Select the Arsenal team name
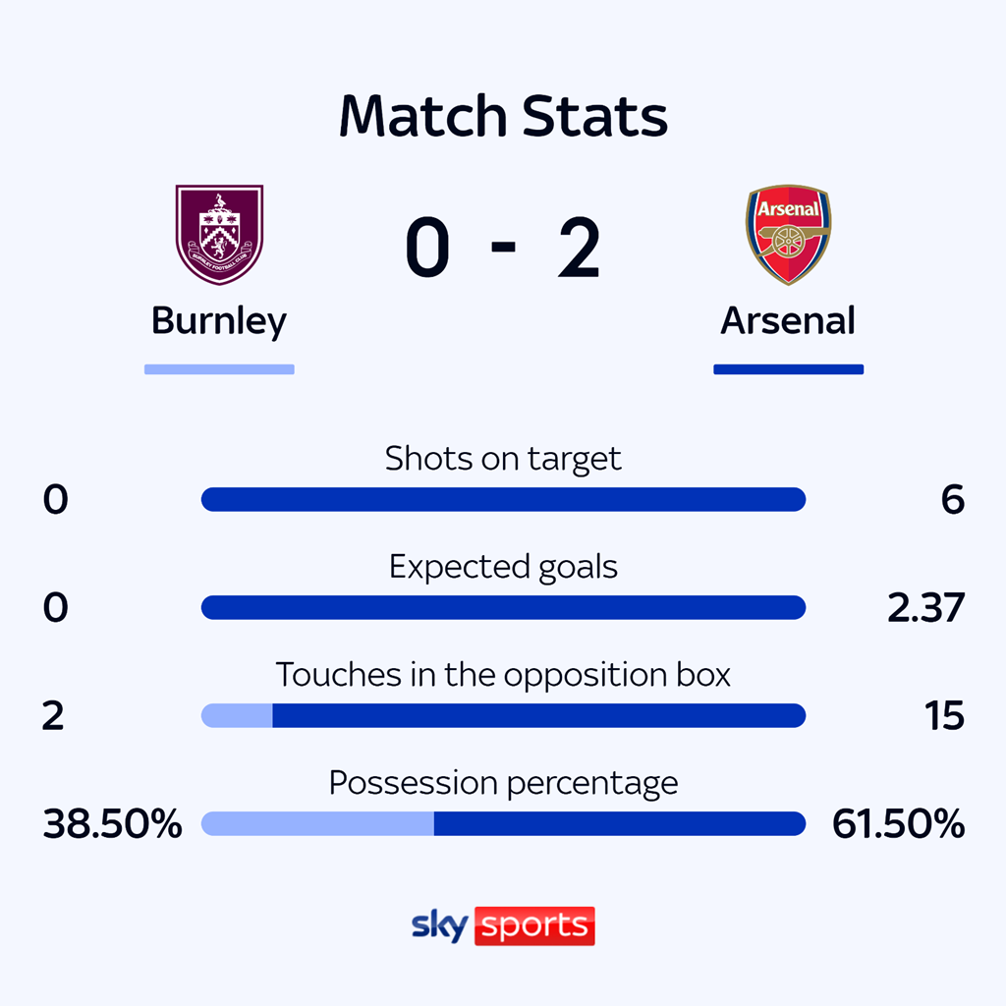The height and width of the screenshot is (1006, 1006). 788,321
